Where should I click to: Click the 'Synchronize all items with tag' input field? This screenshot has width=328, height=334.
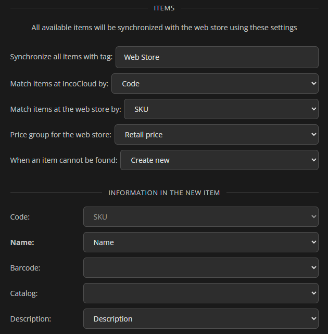click(217, 57)
